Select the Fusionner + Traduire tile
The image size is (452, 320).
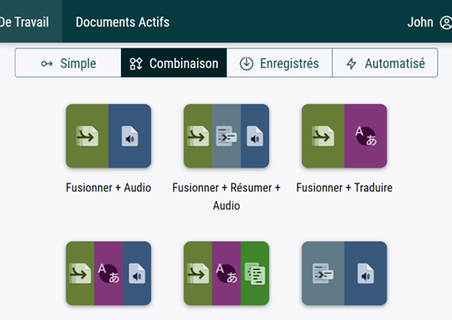(344, 136)
